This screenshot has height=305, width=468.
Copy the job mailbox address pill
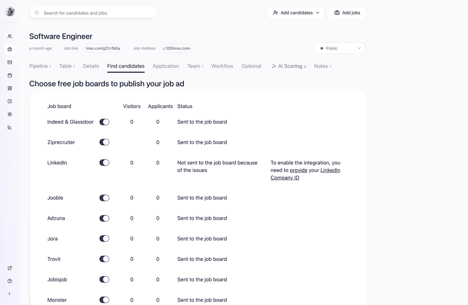click(177, 48)
